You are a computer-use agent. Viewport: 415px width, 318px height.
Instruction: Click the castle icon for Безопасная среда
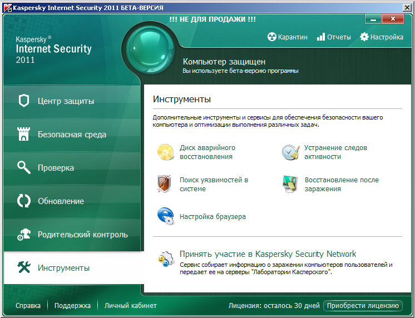(x=23, y=134)
